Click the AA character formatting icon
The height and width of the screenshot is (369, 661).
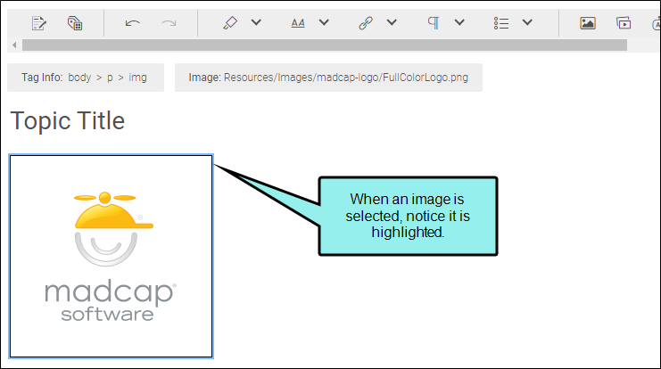pos(298,23)
